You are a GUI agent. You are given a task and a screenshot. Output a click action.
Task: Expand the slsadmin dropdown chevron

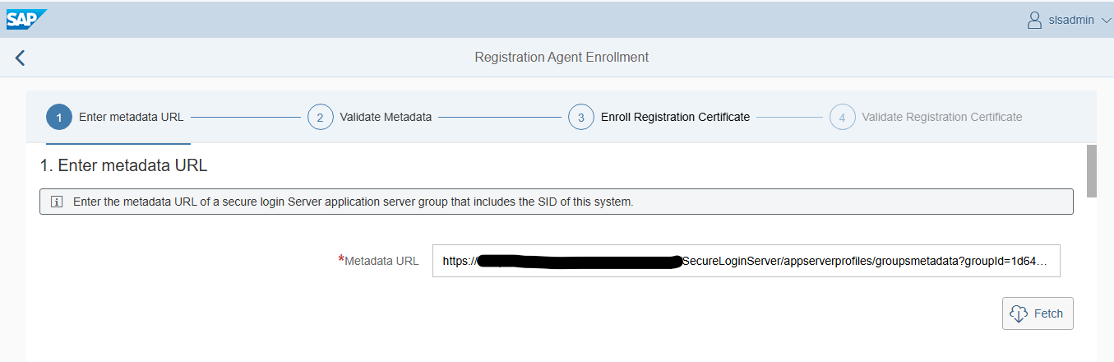[x=1104, y=21]
